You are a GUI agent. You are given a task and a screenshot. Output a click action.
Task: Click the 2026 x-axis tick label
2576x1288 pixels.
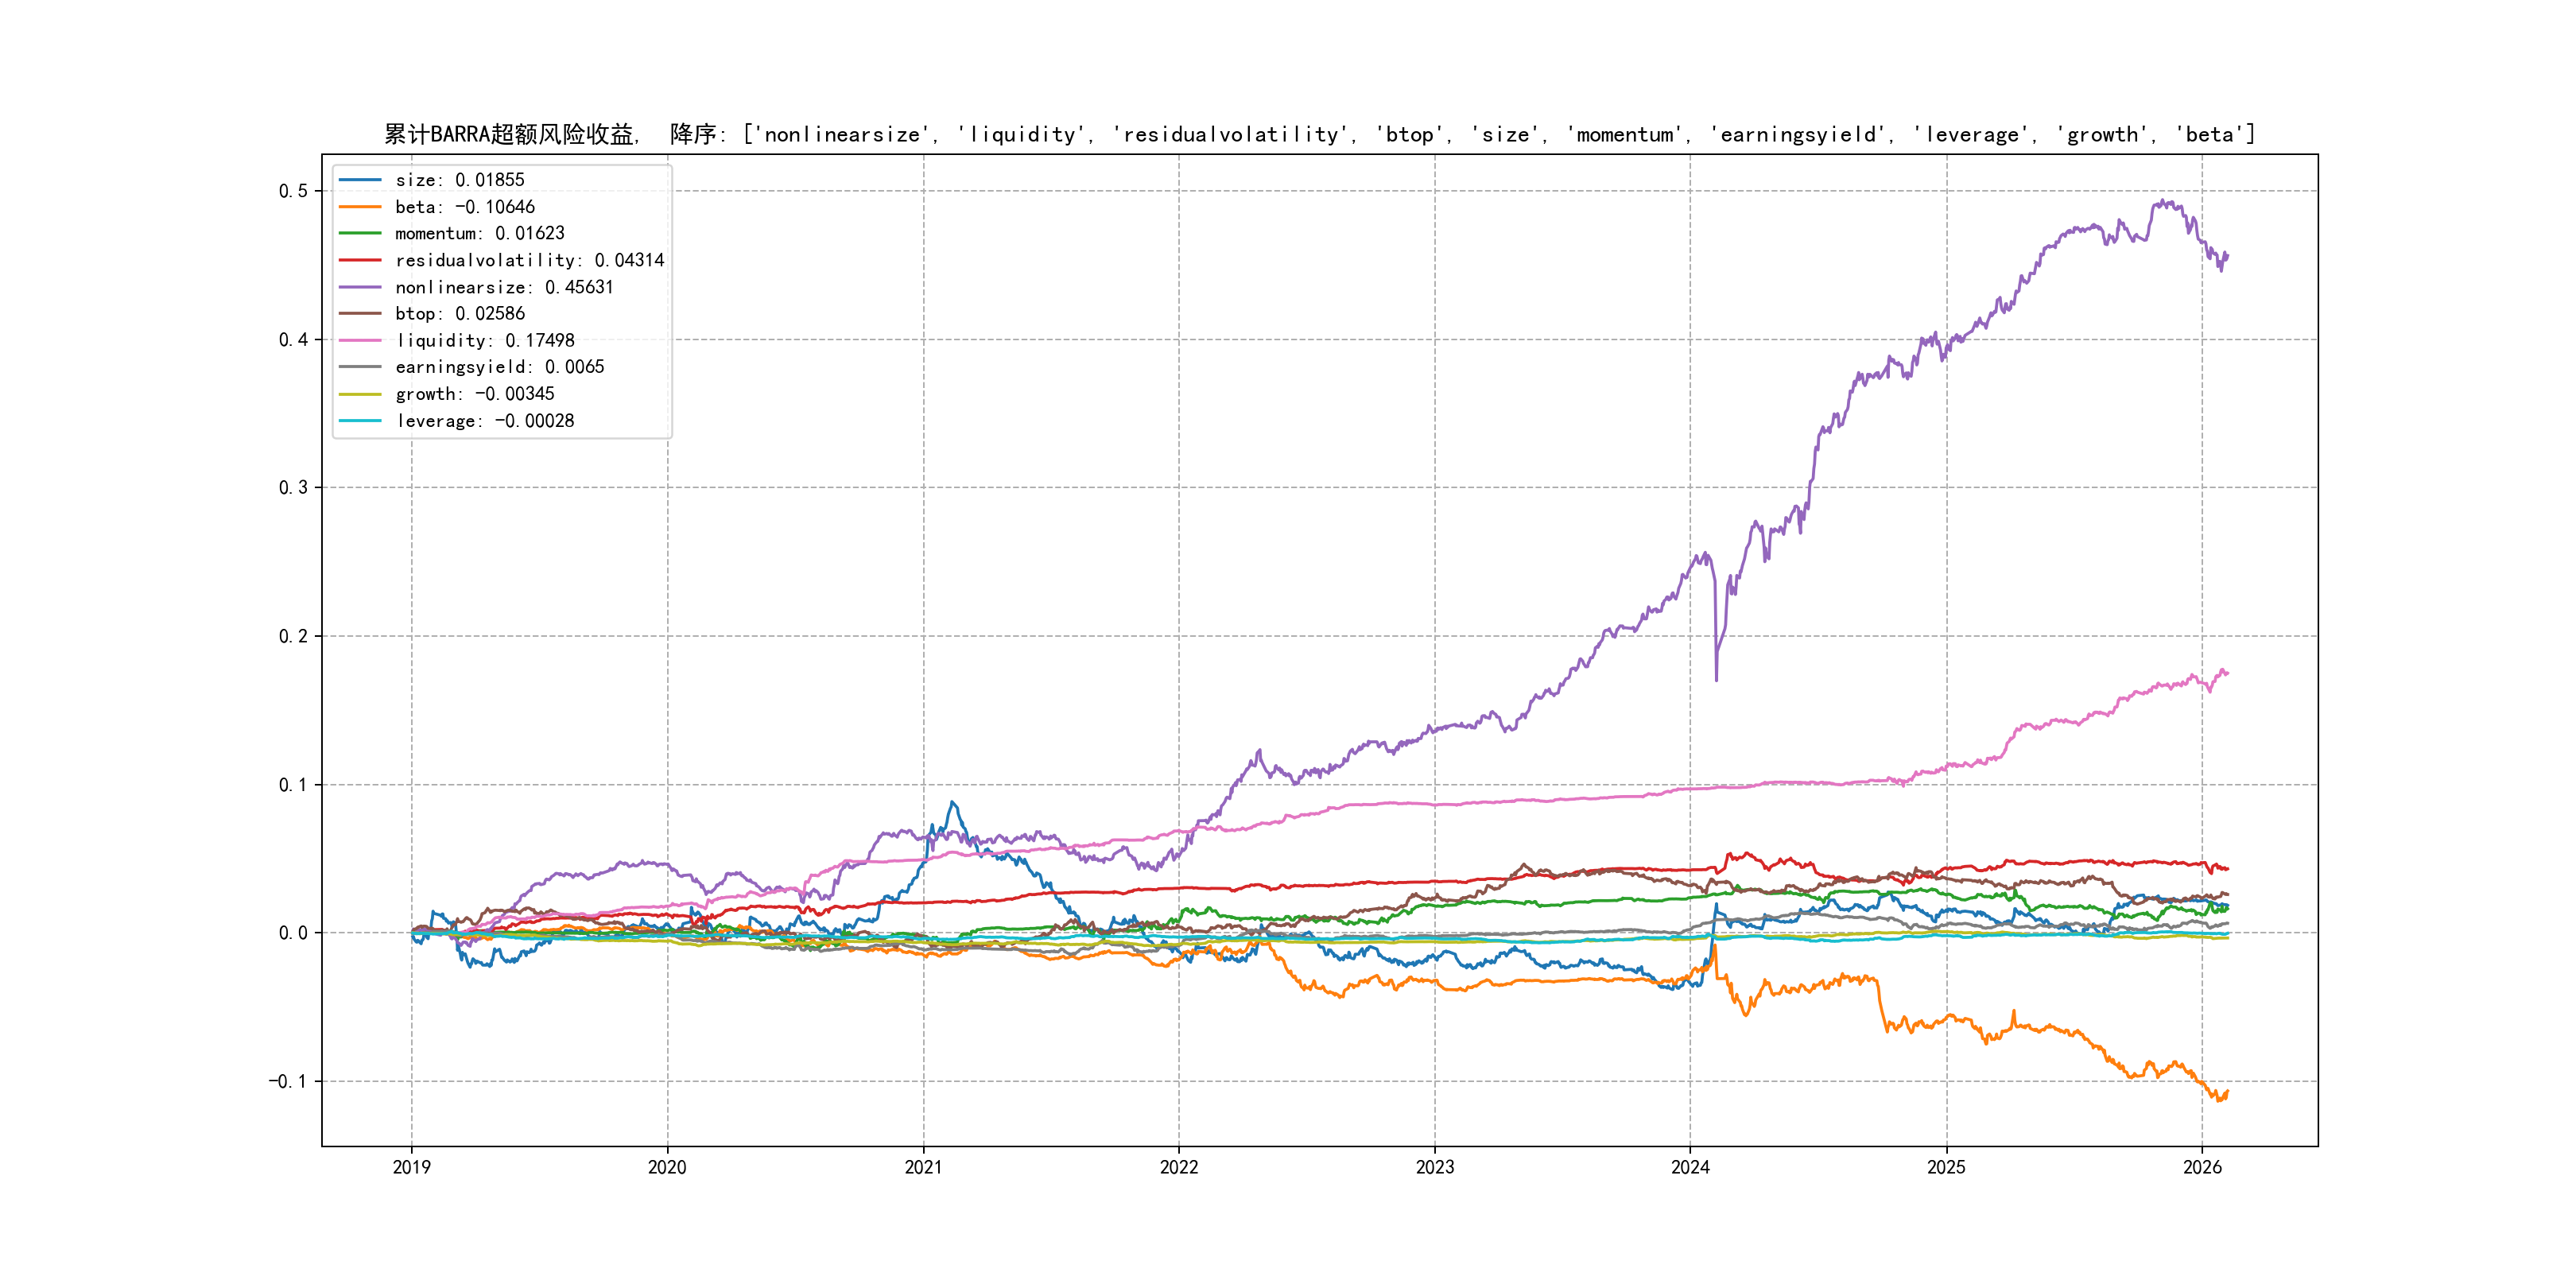coord(2201,1167)
